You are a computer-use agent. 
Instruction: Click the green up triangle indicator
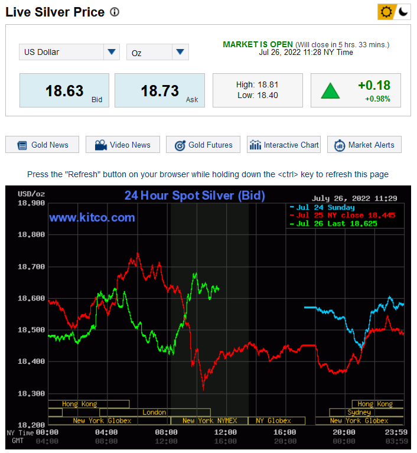330,91
